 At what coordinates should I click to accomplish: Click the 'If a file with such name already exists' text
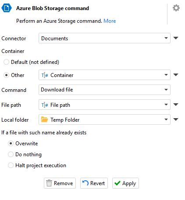click(x=44, y=133)
